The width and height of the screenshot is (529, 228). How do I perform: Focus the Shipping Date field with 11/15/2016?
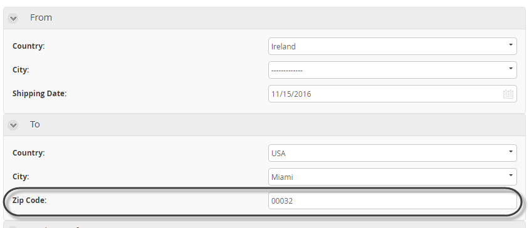392,94
